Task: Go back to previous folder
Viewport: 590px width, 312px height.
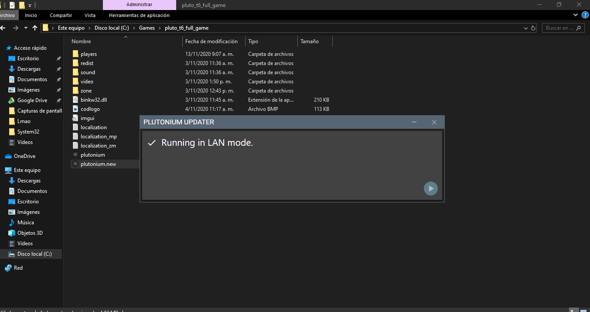Action: tap(3, 28)
